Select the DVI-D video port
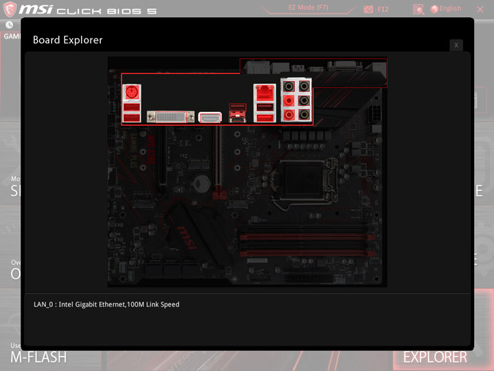 [170, 117]
